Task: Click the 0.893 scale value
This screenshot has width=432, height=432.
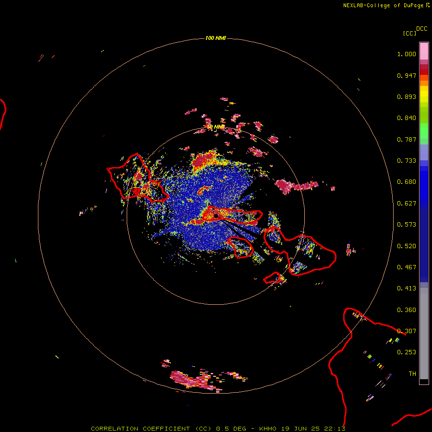Action: (x=407, y=96)
